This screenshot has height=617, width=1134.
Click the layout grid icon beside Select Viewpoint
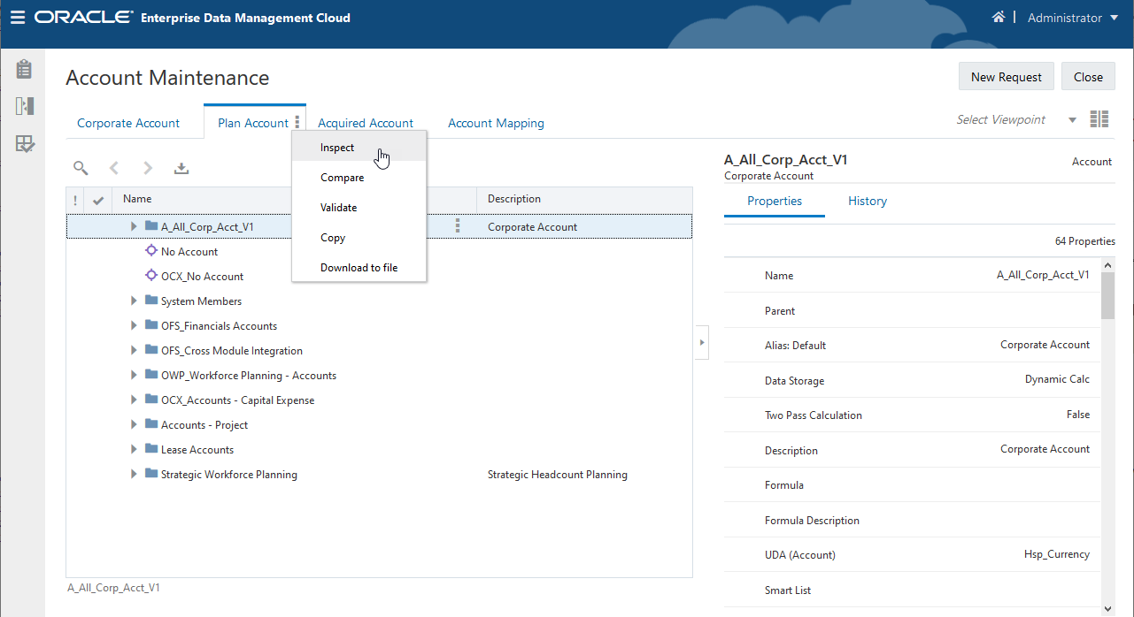(1099, 118)
